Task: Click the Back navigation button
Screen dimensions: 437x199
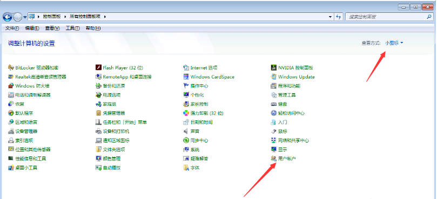Action: coord(8,17)
